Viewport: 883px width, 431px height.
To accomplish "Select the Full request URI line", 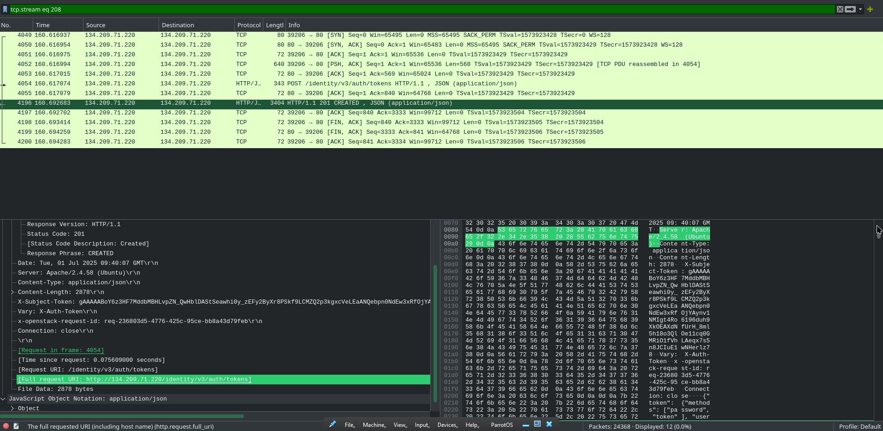I will (x=134, y=379).
